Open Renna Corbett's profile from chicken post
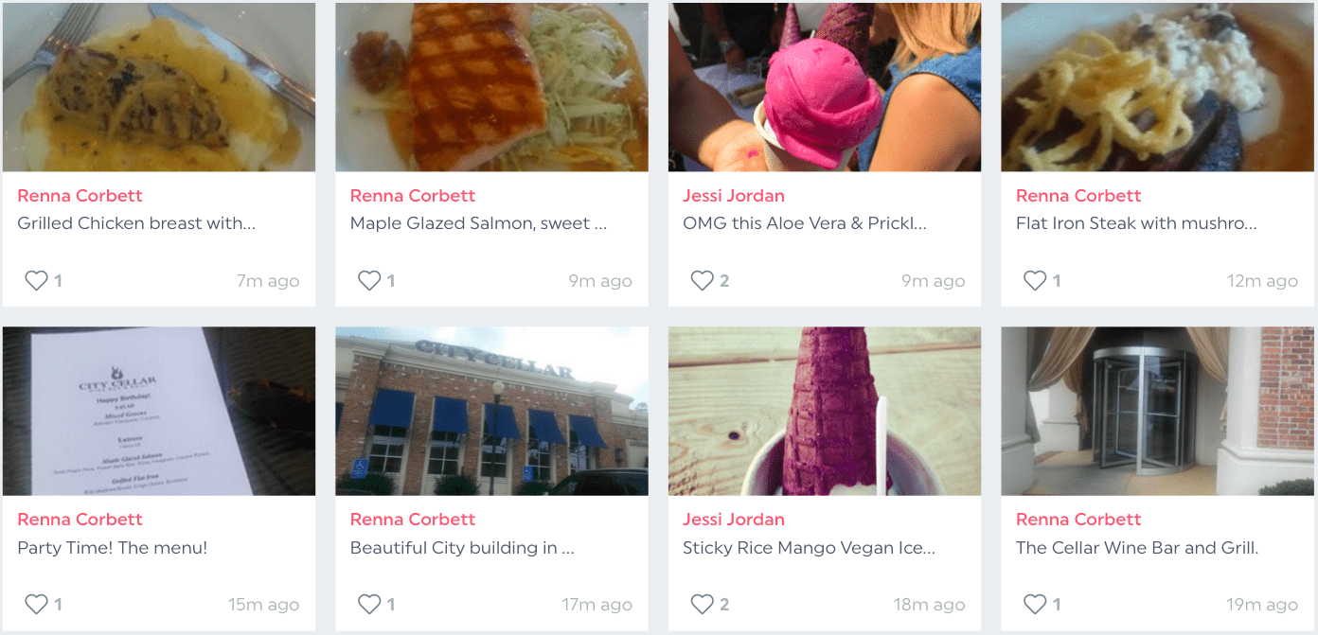Screen dimensions: 1318x635 point(80,196)
